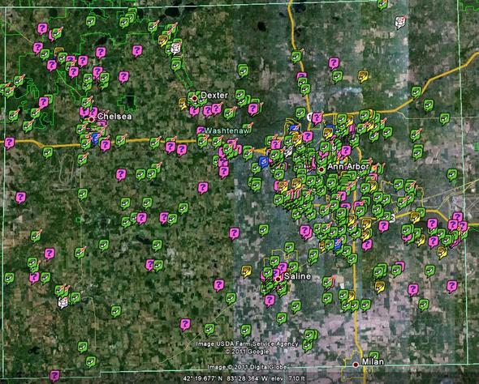Open green placemark touching west border in southwest
The width and height of the screenshot is (479, 384).
point(9,278)
